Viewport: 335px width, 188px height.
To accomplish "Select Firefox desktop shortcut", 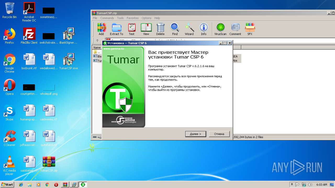I will click(9, 36).
